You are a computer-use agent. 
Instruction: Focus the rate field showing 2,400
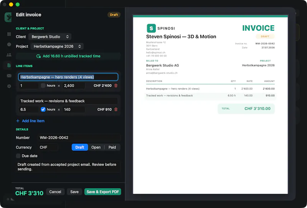(x=74, y=86)
